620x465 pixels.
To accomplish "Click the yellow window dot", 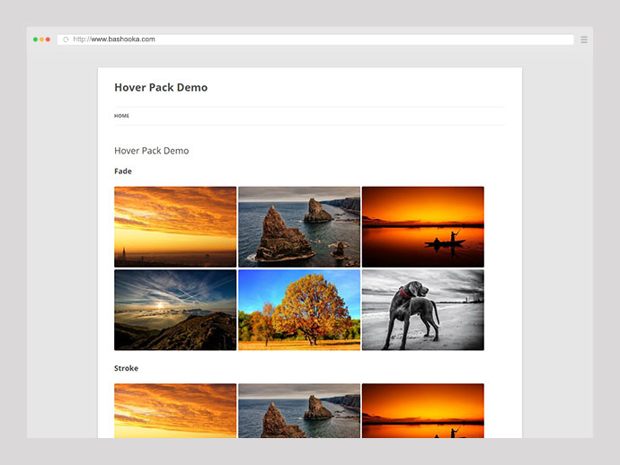I will tap(41, 39).
